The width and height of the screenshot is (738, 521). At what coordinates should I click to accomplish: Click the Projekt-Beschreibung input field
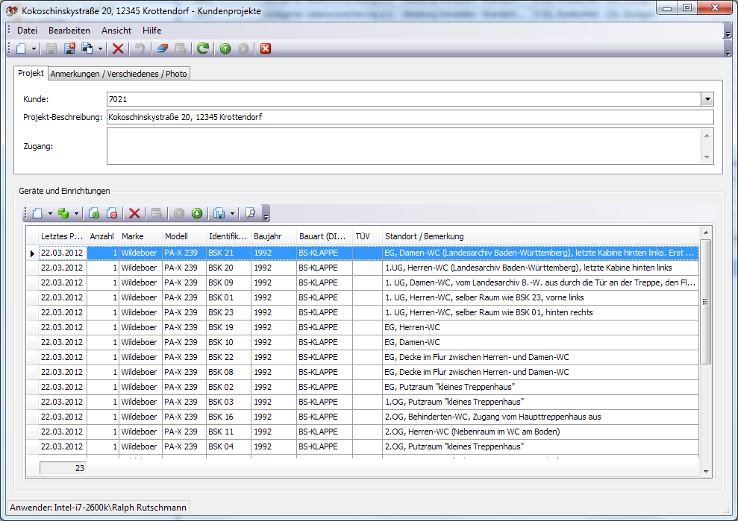pos(410,117)
